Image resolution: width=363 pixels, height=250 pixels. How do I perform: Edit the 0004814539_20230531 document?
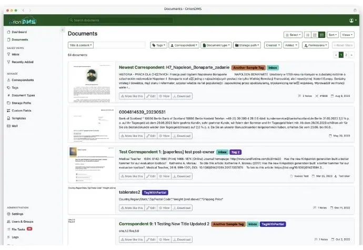click(x=150, y=136)
